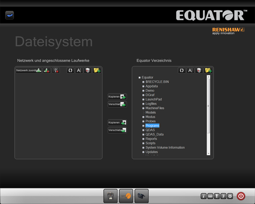The image size is (255, 204).
Task: Expand System Volume Information node
Action: pos(143,148)
